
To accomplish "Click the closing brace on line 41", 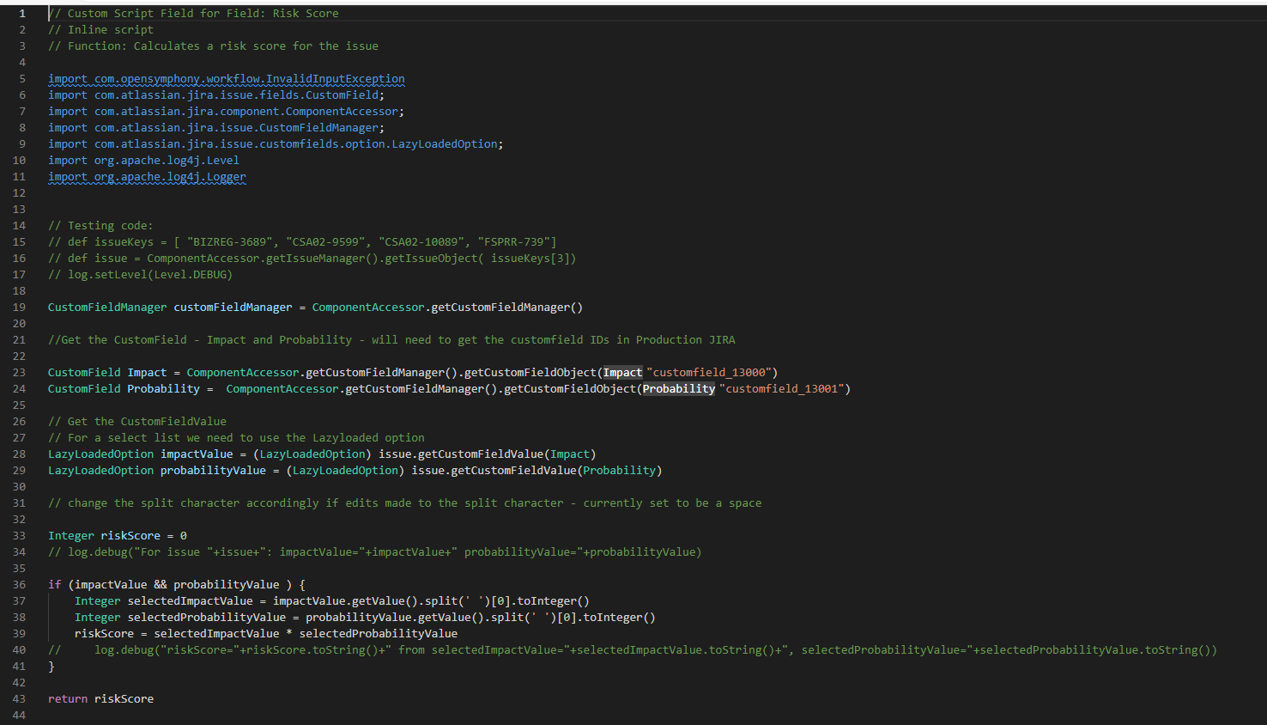I will click(x=52, y=667).
